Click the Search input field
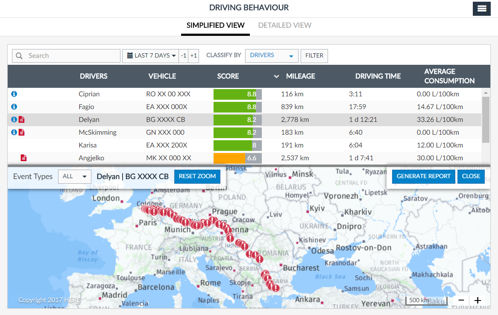This screenshot has width=498, height=315. (x=73, y=56)
